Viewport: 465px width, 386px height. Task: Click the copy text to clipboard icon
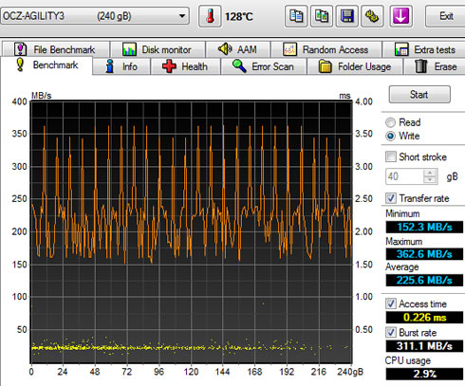point(296,16)
